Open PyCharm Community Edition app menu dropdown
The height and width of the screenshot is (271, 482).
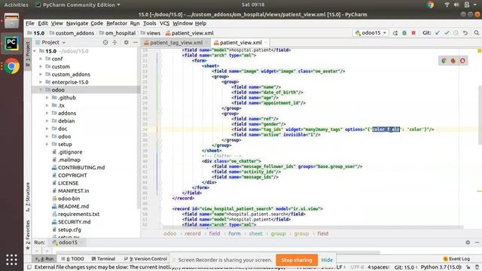pyautogui.click(x=78, y=5)
